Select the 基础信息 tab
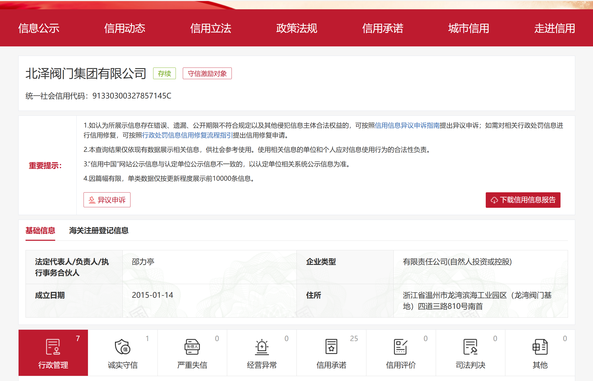Image resolution: width=593 pixels, height=381 pixels. tap(40, 230)
